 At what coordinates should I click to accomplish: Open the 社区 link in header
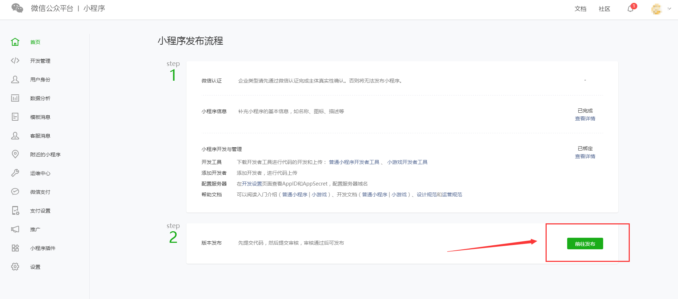click(605, 9)
